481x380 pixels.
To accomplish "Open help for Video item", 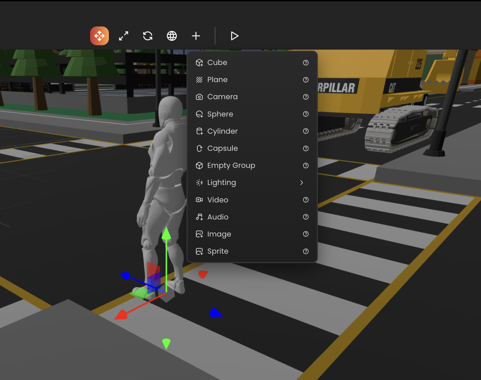I will tap(306, 200).
